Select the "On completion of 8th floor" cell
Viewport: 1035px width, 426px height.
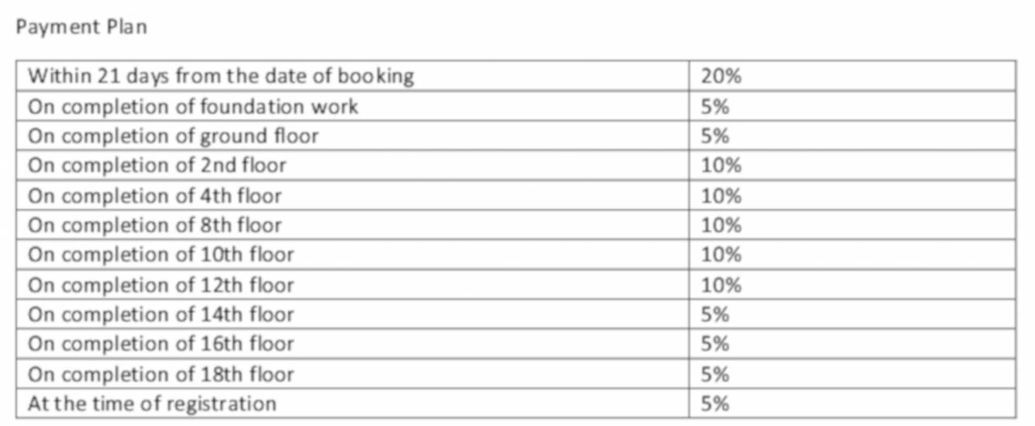pyautogui.click(x=154, y=225)
